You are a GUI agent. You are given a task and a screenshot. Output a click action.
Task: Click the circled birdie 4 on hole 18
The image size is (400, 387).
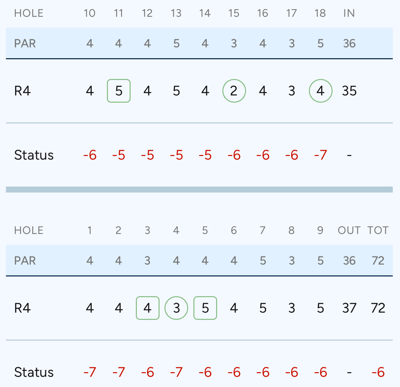[x=320, y=91]
